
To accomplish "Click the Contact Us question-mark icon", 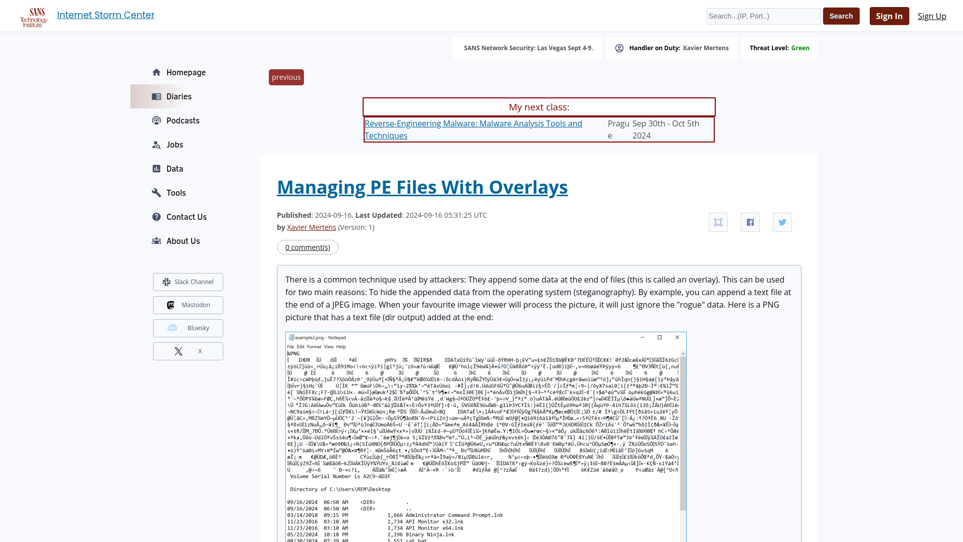I will [x=156, y=217].
